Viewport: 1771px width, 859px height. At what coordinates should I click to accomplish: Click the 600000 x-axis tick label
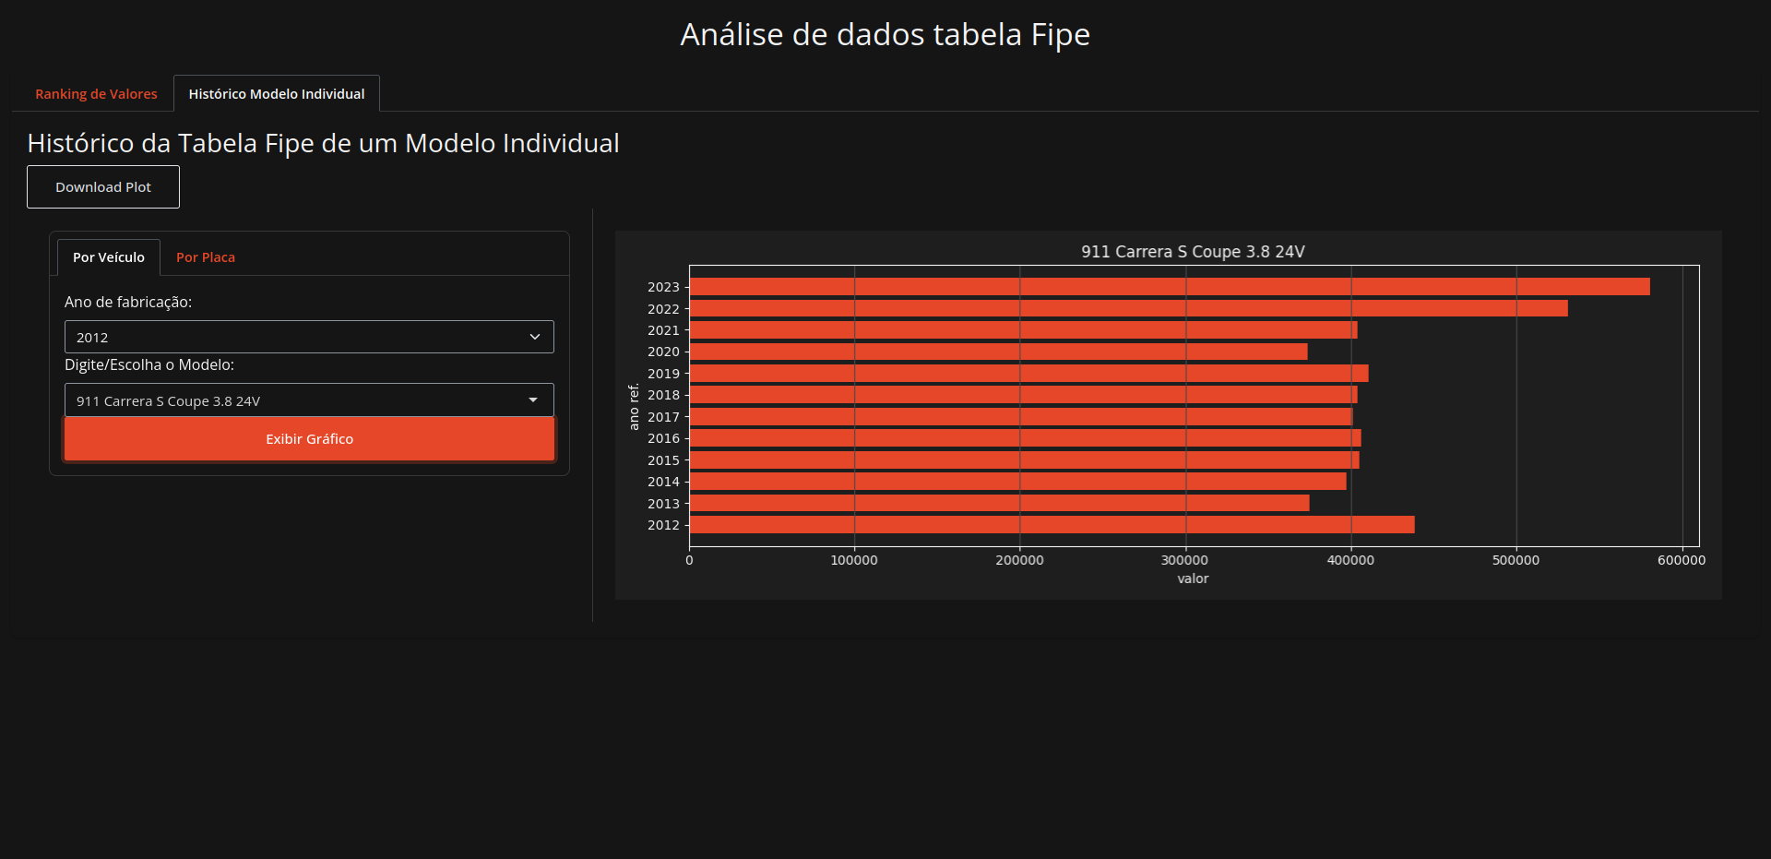1682,560
